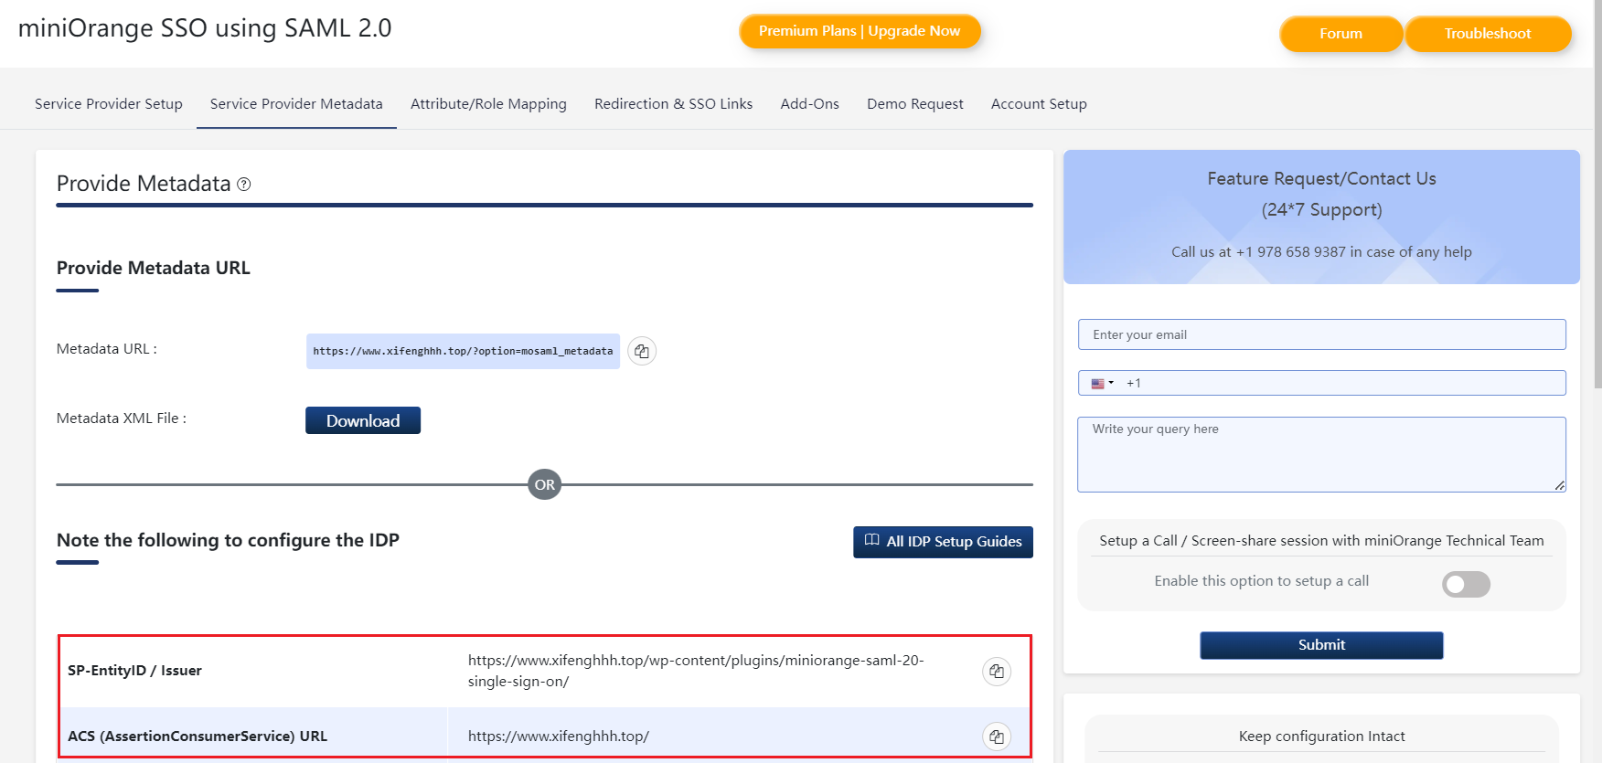
Task: Click the Troubleshoot button
Action: coord(1488,34)
